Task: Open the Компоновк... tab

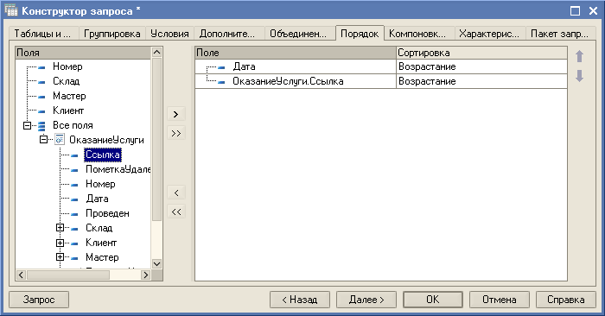Action: [x=419, y=34]
